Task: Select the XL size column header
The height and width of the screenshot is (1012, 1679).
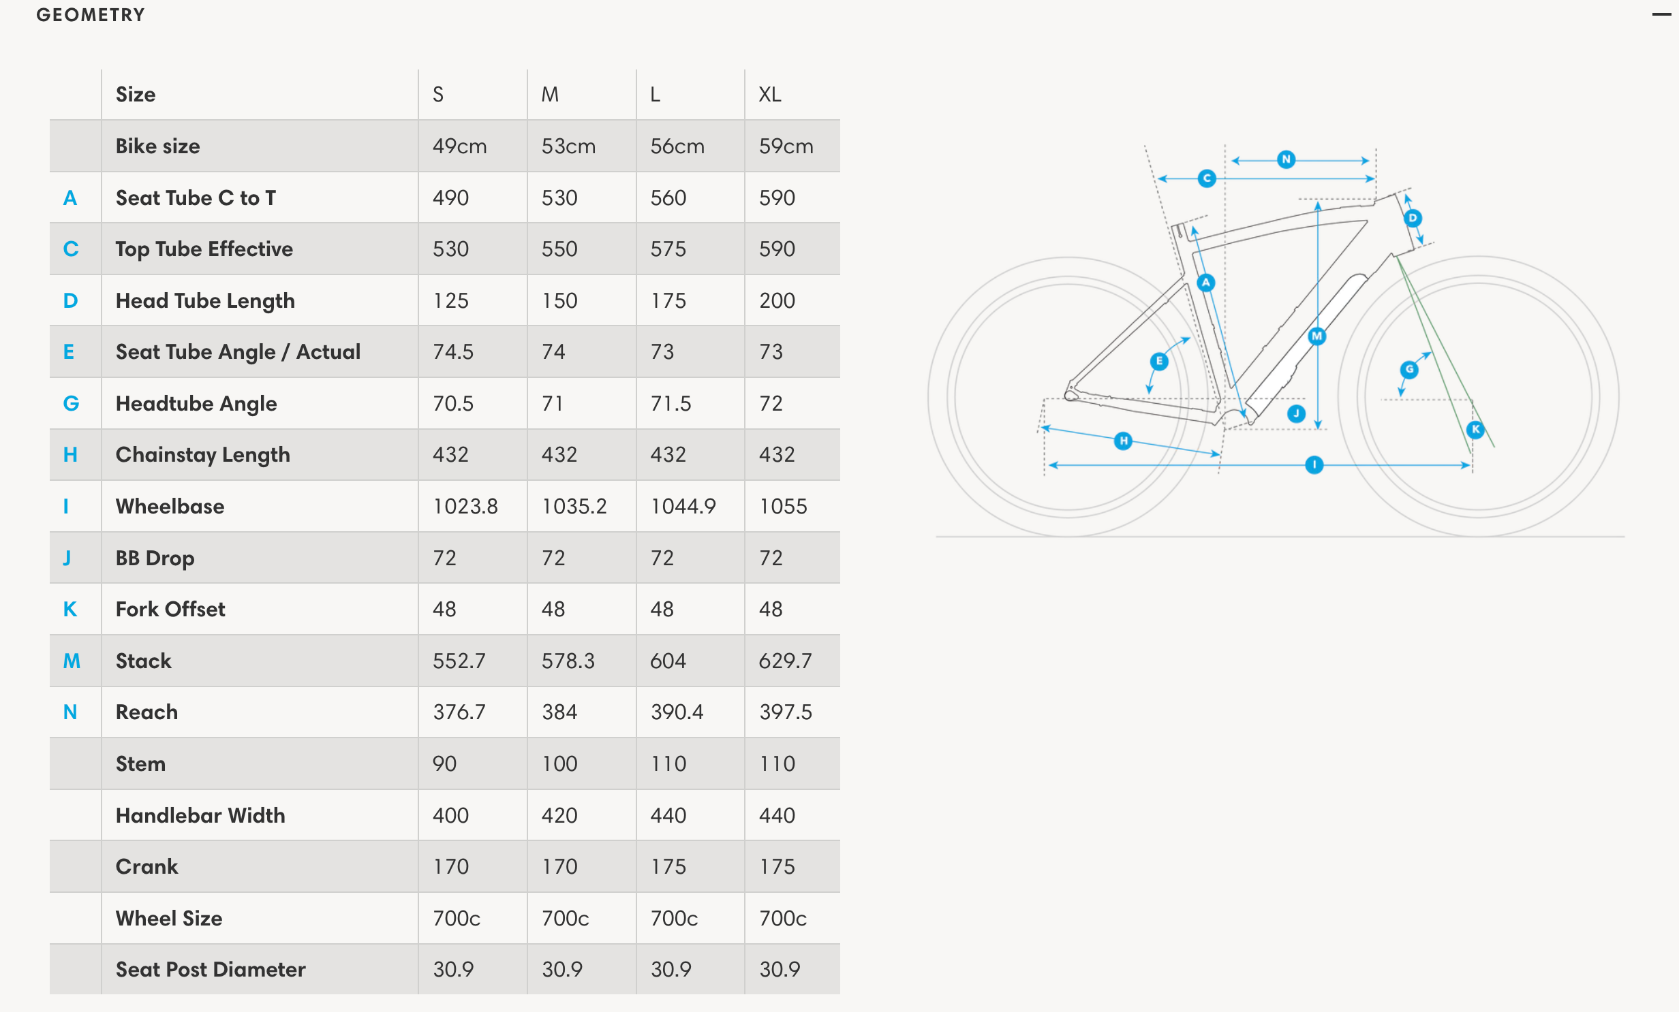Action: coord(770,95)
